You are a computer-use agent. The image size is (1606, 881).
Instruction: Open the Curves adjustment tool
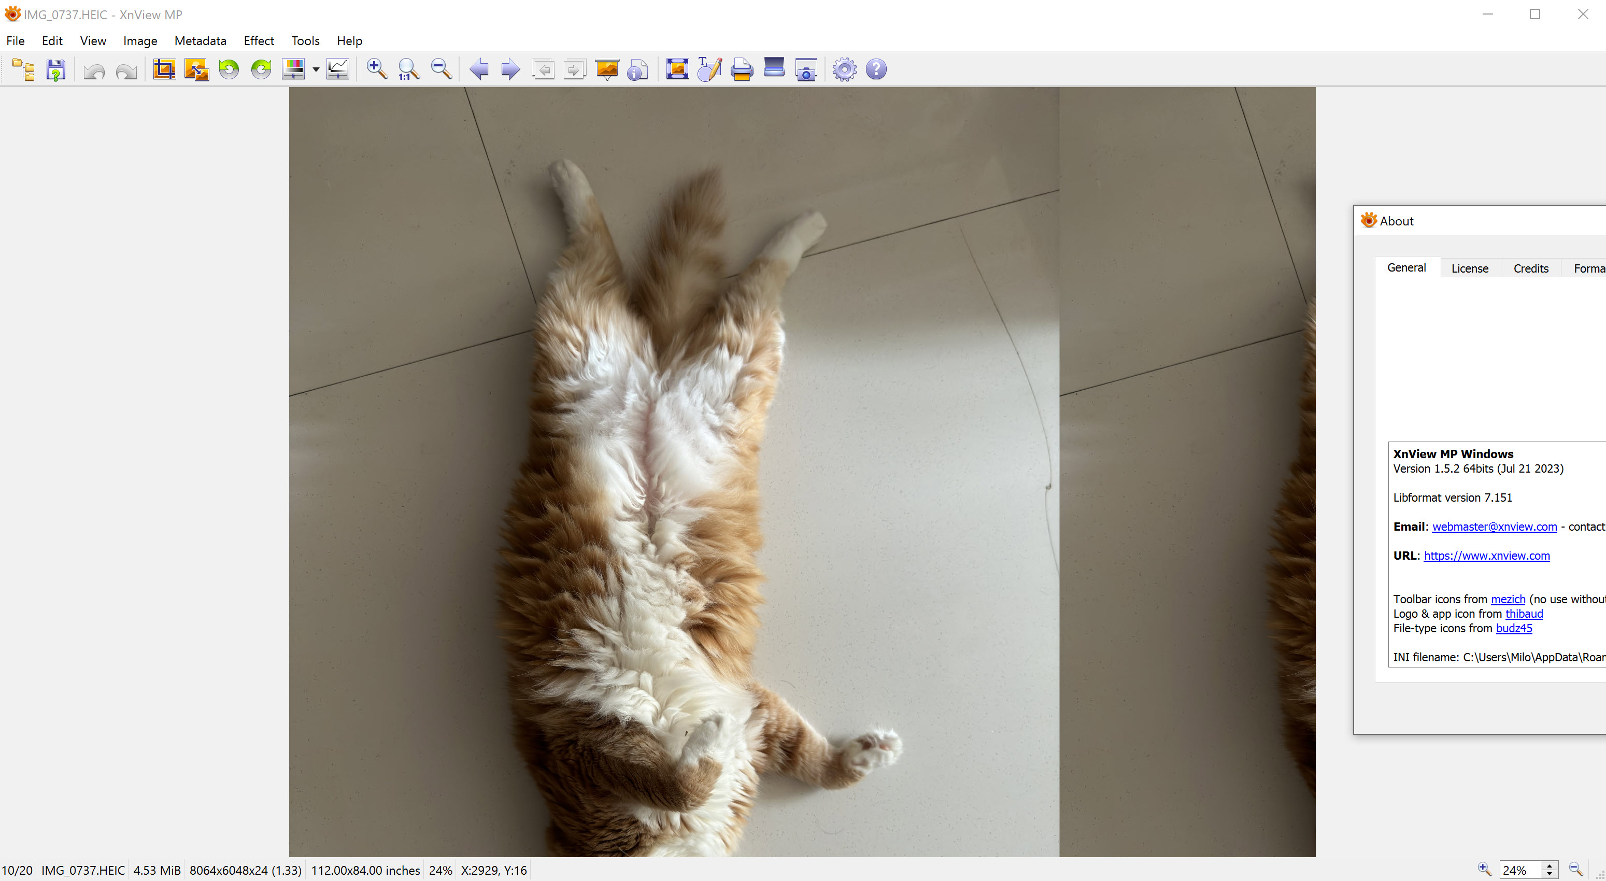338,69
